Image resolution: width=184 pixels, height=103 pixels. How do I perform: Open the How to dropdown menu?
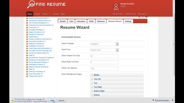coord(46,14)
